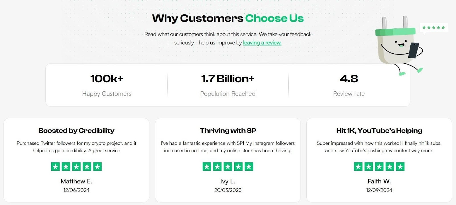
Task: Click the star rating under Matthew E.'s review
Action: (x=76, y=167)
